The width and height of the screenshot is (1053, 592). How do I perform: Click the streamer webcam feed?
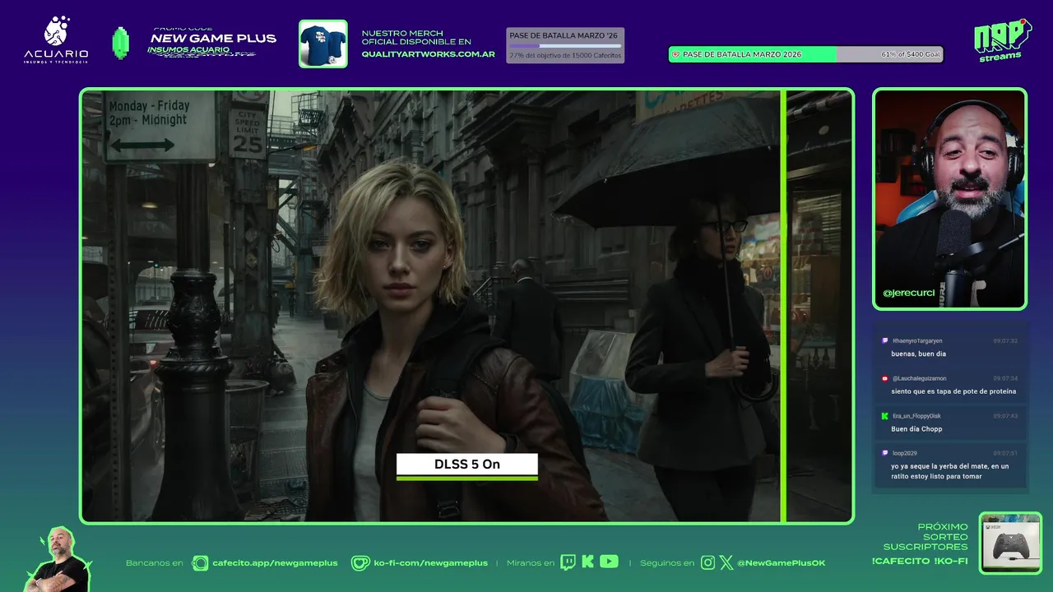click(949, 199)
